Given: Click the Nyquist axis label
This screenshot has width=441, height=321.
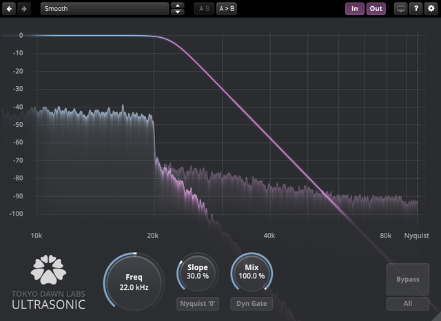Looking at the screenshot, I should click(x=416, y=236).
